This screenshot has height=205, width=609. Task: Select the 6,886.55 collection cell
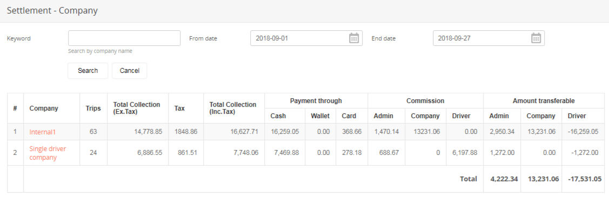[x=149, y=153]
